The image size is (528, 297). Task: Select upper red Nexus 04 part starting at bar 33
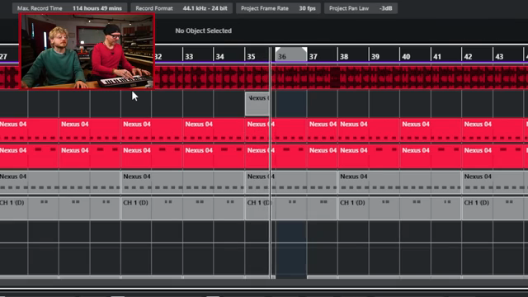(214, 130)
